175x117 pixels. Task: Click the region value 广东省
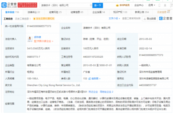click(x=86, y=72)
